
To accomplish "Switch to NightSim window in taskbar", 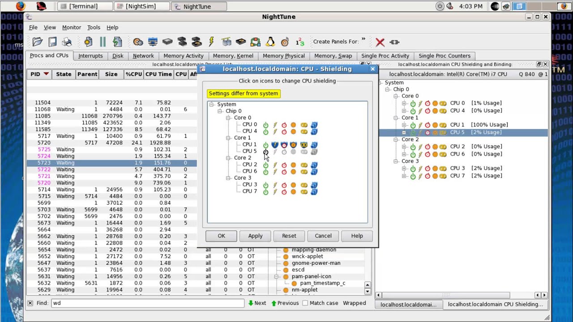I will point(141,6).
